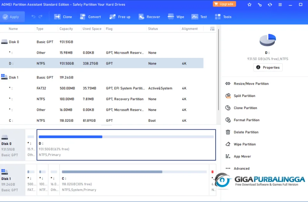Select the C: partition block in the disk map
This screenshot has width=308, height=202.
tap(134, 180)
